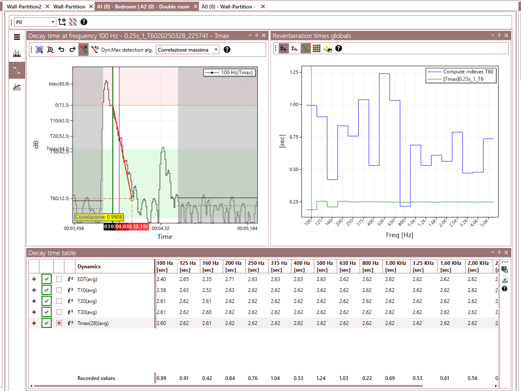The height and width of the screenshot is (391, 521).
Task: Export decay table with the Excel icon
Action: (504, 270)
